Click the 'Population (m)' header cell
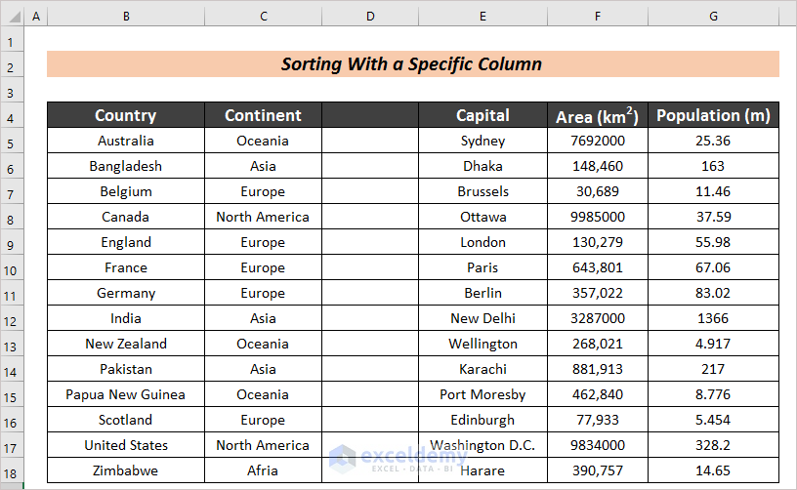The image size is (797, 490). (x=713, y=115)
